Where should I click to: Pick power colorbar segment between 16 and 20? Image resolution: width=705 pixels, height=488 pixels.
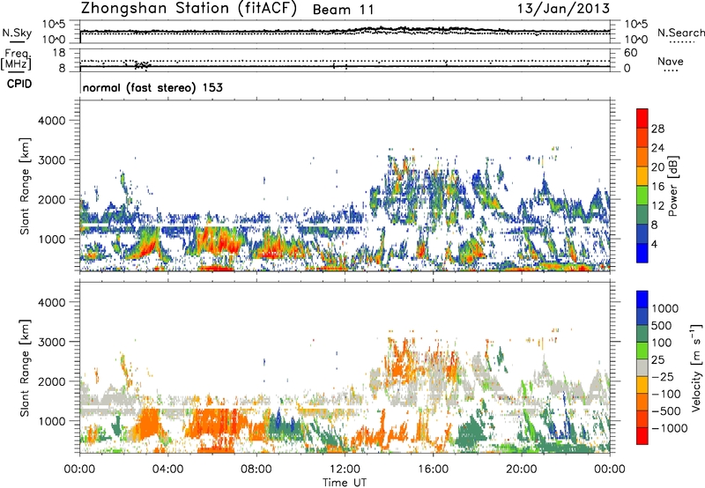pos(642,175)
